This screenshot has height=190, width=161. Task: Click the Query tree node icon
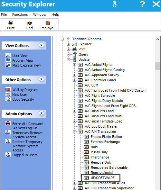(74, 54)
